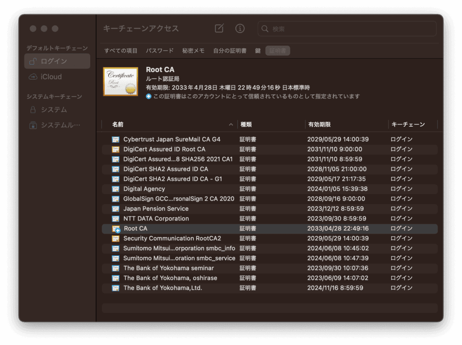Select DigiCert SHA2 Assured ID CA - G1 name
The width and height of the screenshot is (462, 345).
click(173, 179)
